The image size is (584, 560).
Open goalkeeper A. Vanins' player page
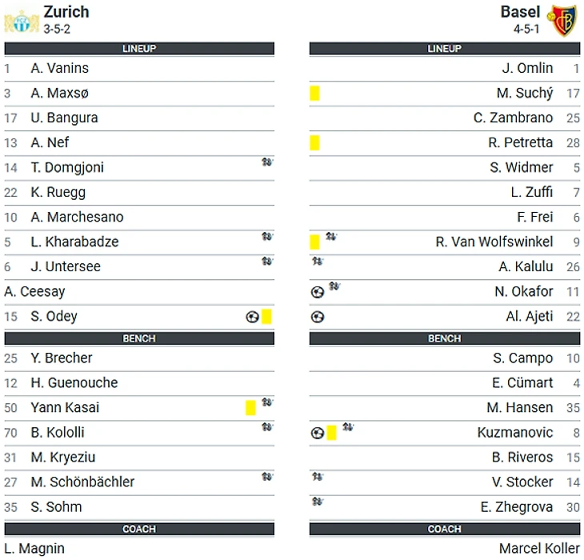60,69
